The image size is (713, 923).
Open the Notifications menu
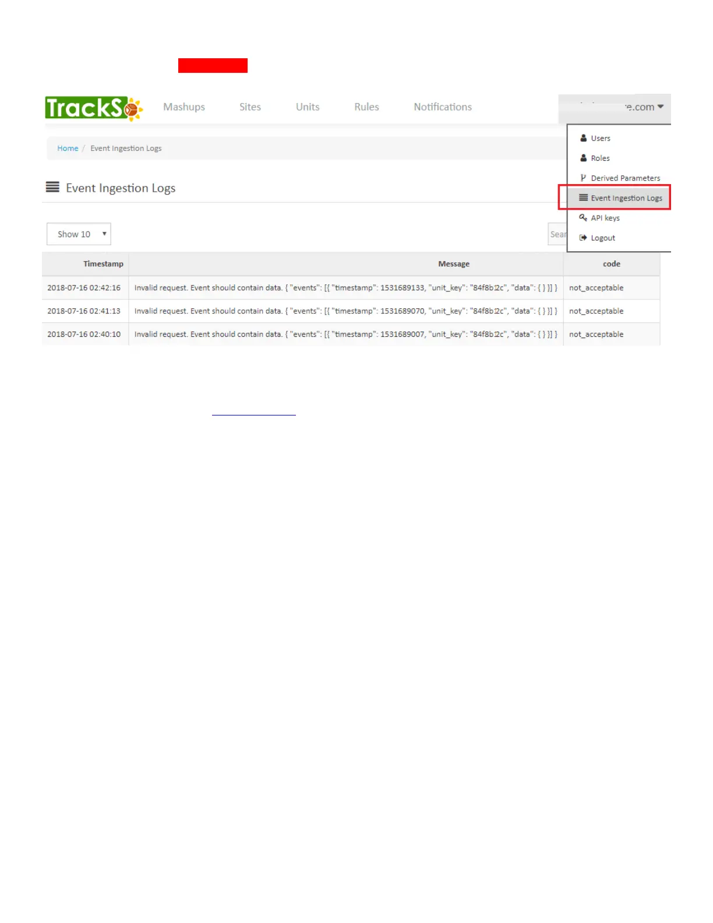click(x=443, y=107)
